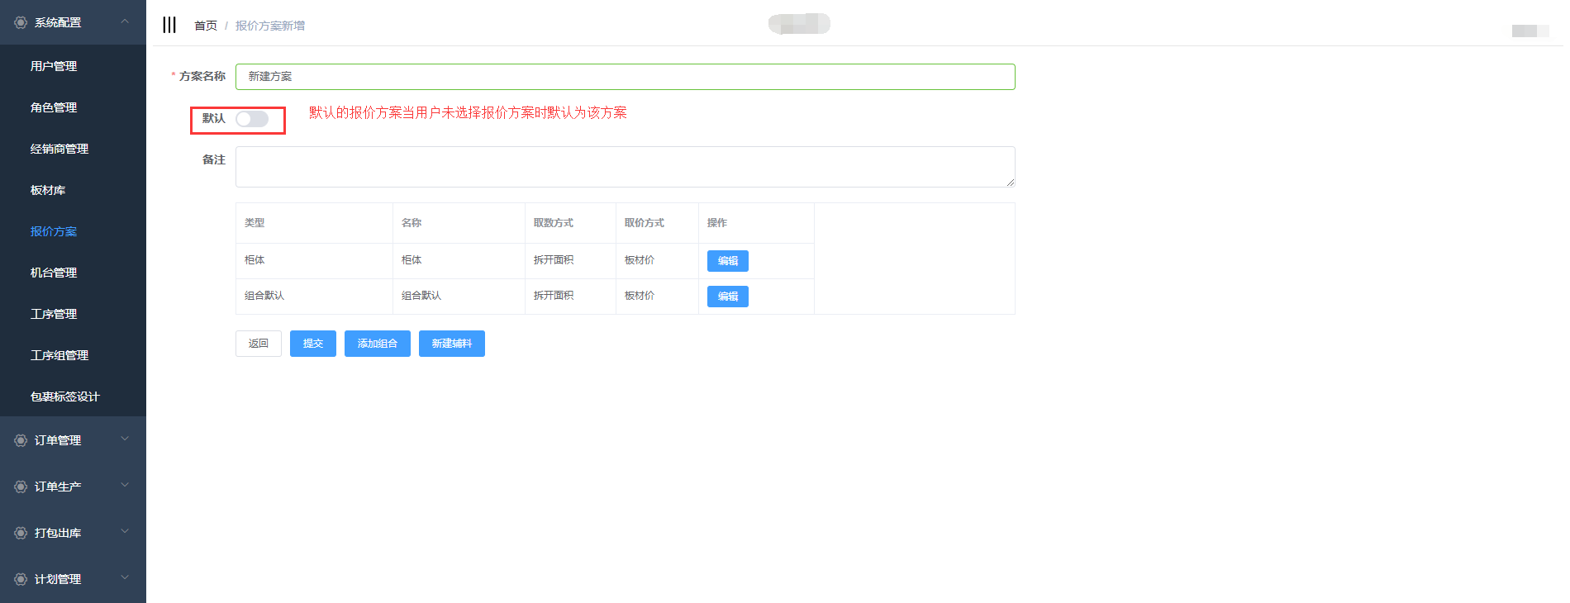
Task: Click into the 备注 text area
Action: 625,167
